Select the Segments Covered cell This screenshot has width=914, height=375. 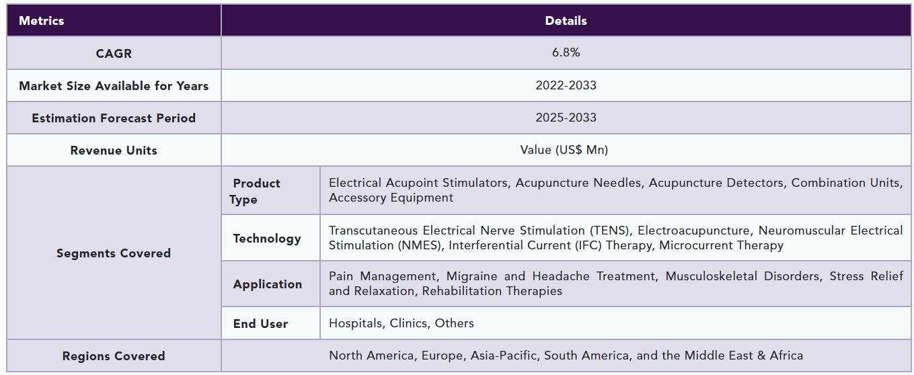114,253
